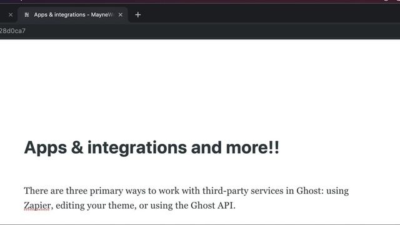Open a new browser tab
This screenshot has width=400, height=225.
pyautogui.click(x=137, y=15)
